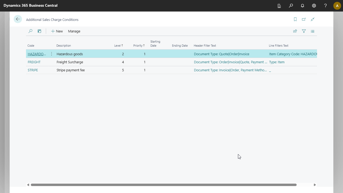Show more options for the HAZARDOUS row
Viewport: 343px width, 193px height.
point(51,54)
